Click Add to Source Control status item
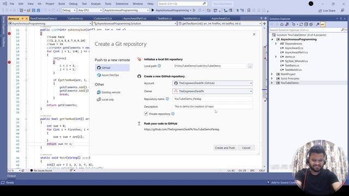This screenshot has height=196, width=349. pos(283,182)
